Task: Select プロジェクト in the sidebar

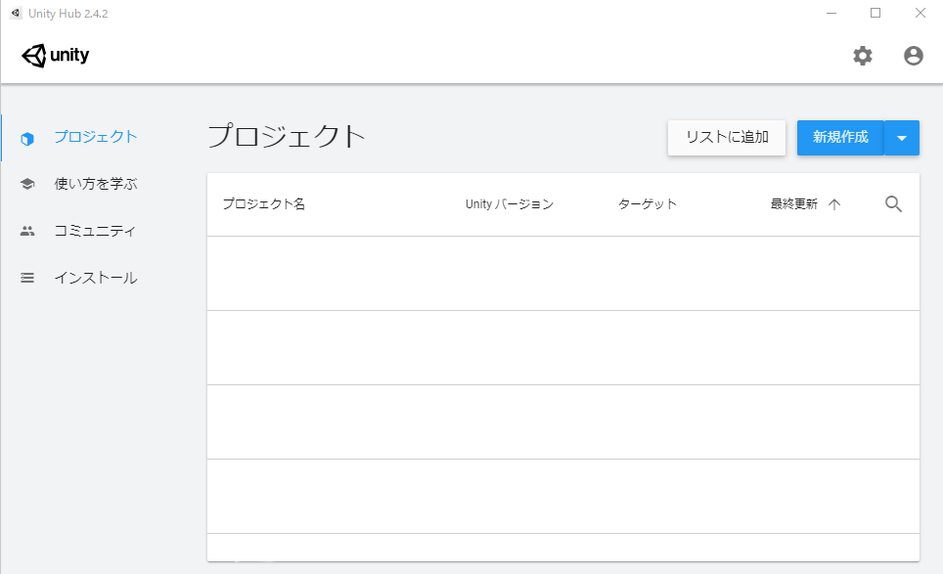Action: (x=96, y=137)
